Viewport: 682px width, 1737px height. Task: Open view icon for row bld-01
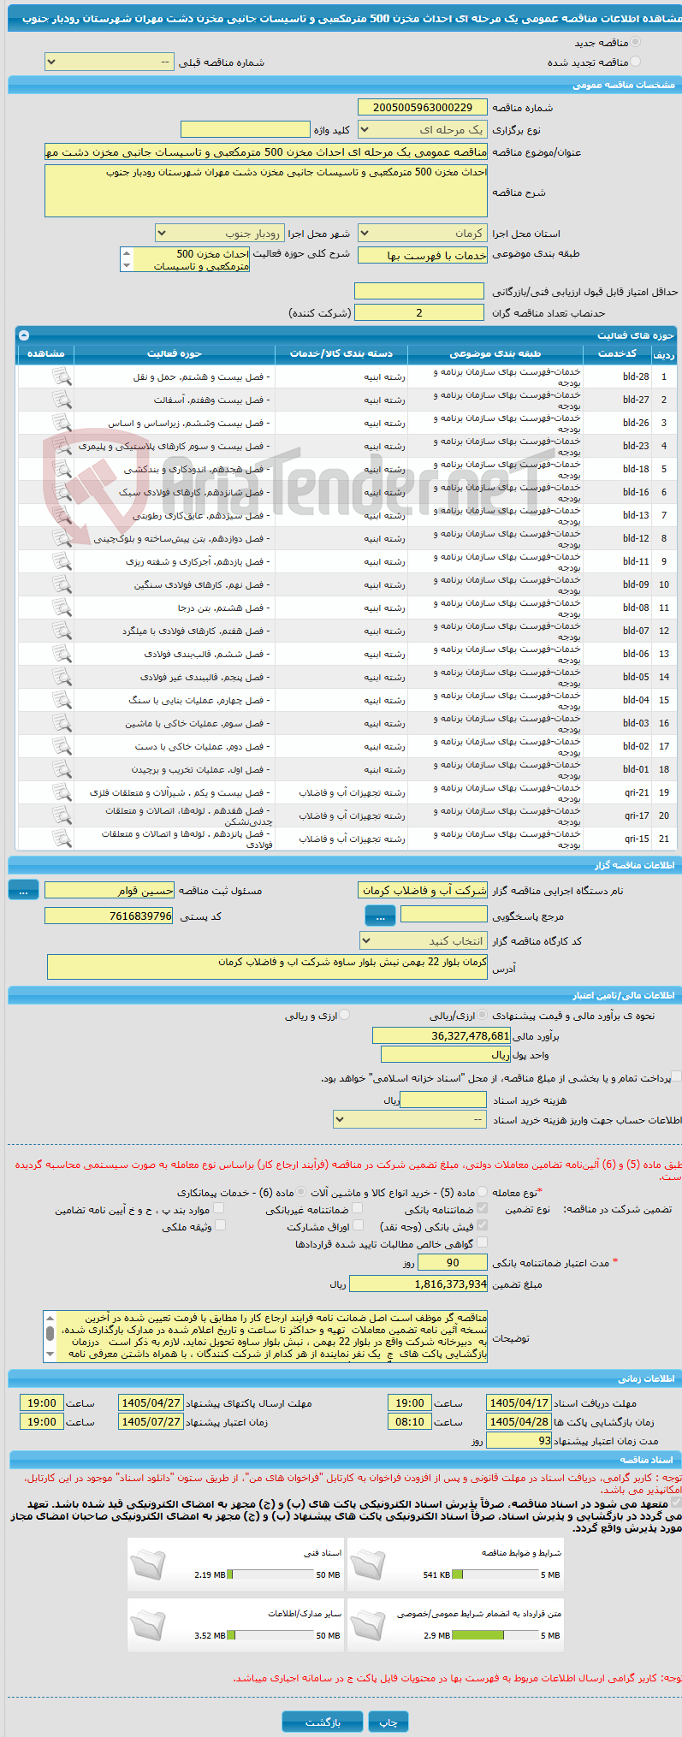(x=62, y=768)
